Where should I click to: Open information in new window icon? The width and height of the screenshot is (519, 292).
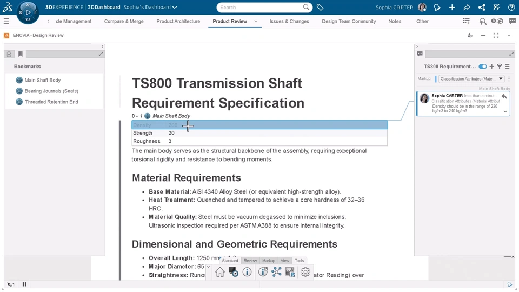pyautogui.click(x=263, y=272)
